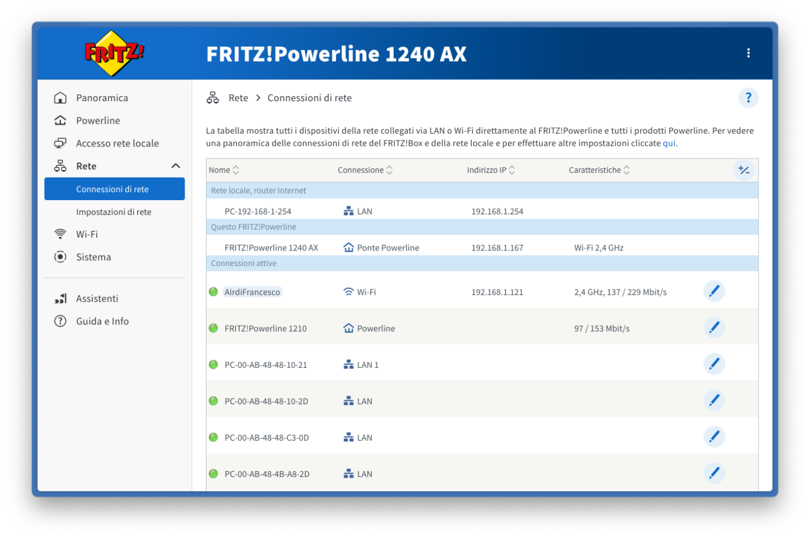Click the LAN icon for PC-192-168-1-254
The image size is (810, 539).
348,211
